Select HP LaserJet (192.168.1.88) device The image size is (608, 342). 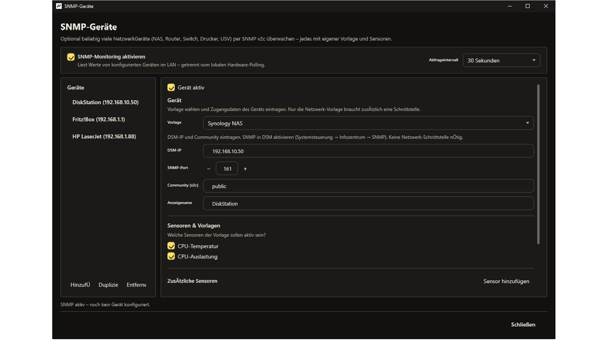click(104, 136)
